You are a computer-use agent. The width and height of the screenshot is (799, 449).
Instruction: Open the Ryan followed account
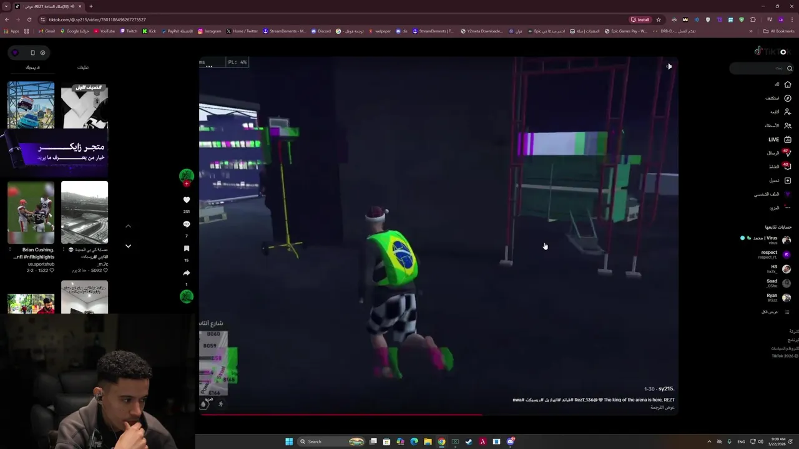(x=778, y=297)
